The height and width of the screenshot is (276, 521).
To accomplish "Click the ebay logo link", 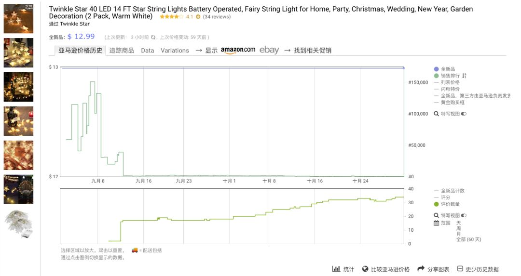I will [269, 50].
